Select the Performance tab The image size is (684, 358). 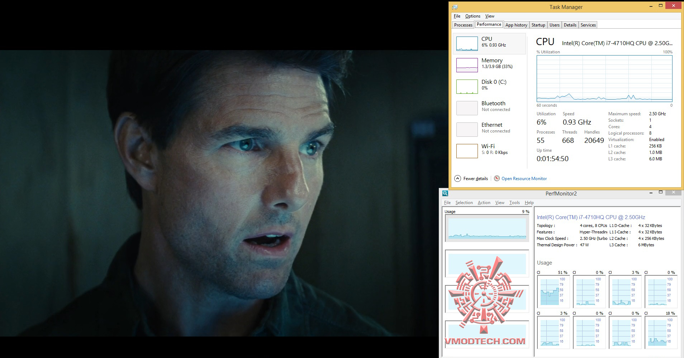click(489, 24)
